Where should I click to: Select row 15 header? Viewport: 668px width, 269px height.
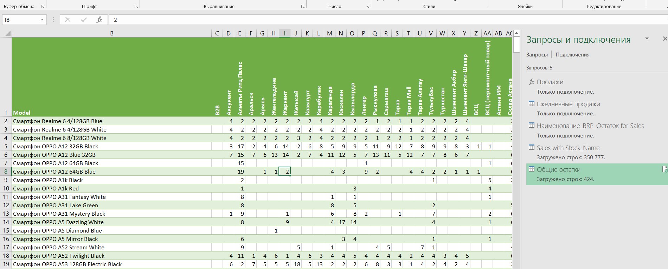pos(6,230)
